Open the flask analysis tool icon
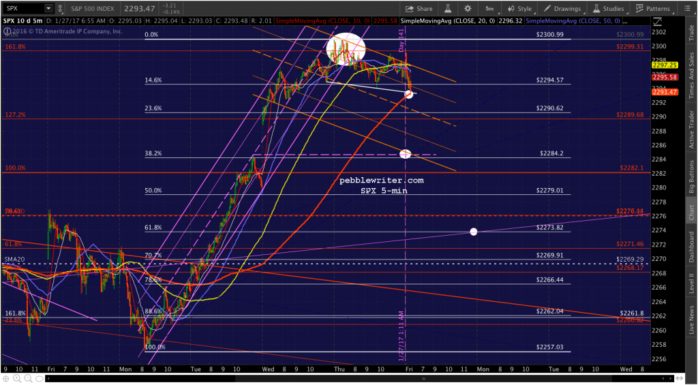Screen dimensions: 698x385 tap(447, 8)
